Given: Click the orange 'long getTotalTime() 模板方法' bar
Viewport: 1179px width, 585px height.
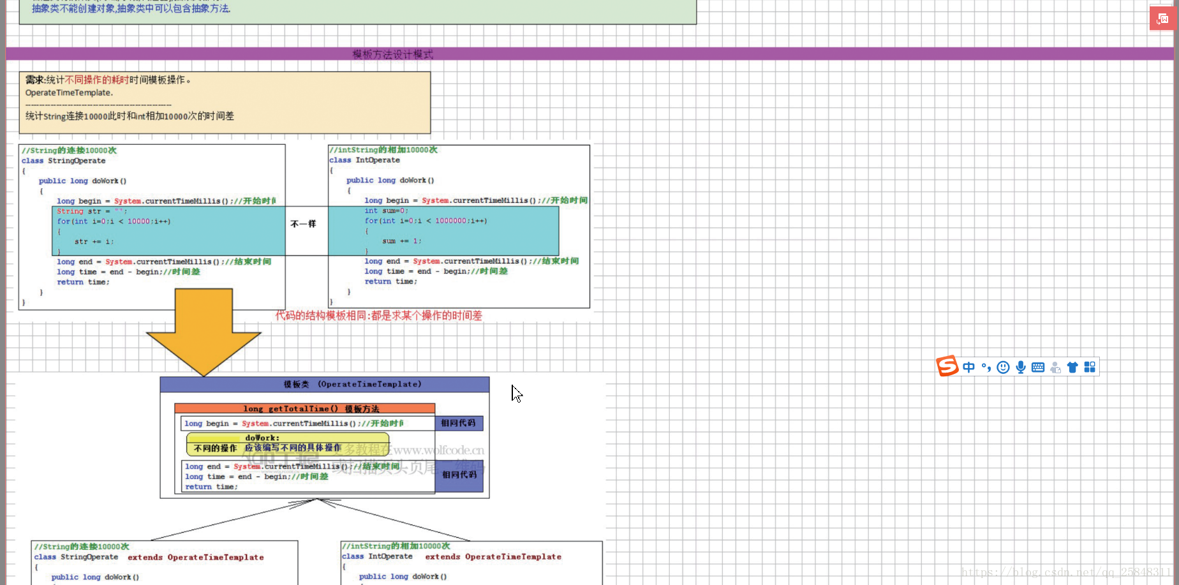Looking at the screenshot, I should pyautogui.click(x=305, y=408).
